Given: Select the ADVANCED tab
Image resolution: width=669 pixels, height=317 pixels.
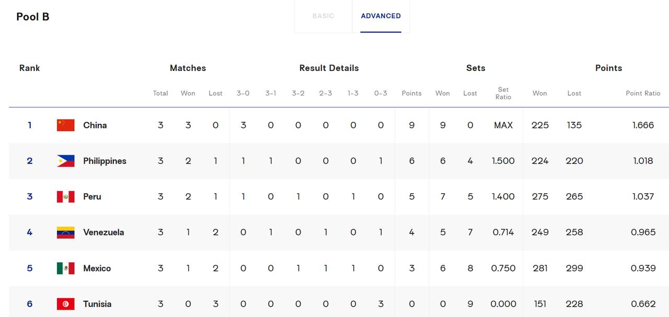Looking at the screenshot, I should tap(381, 16).
